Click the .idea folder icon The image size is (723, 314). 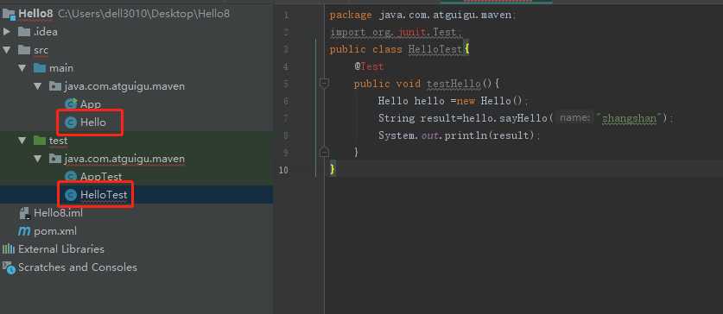click(x=24, y=32)
